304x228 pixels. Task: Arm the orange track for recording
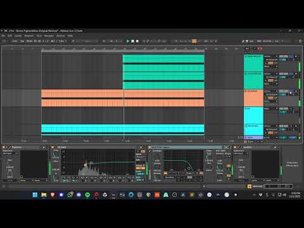click(296, 91)
